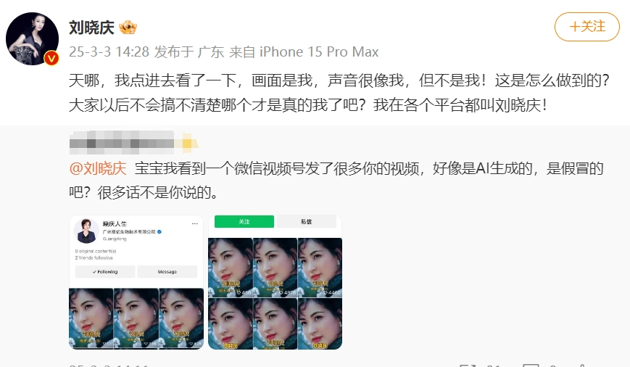The width and height of the screenshot is (630, 367).
Task: Click the blue verified check in screenshot
Action: [x=159, y=232]
